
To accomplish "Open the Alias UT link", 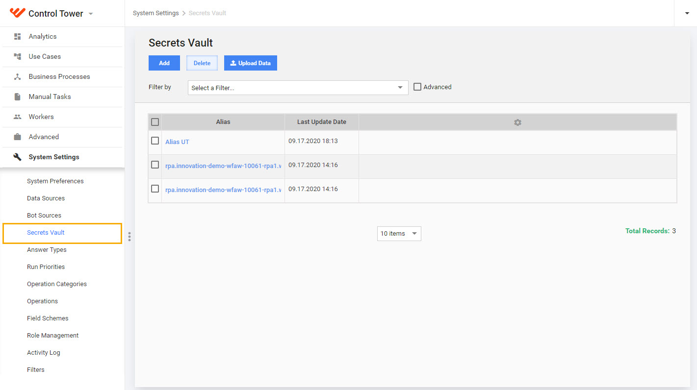I will click(x=177, y=142).
